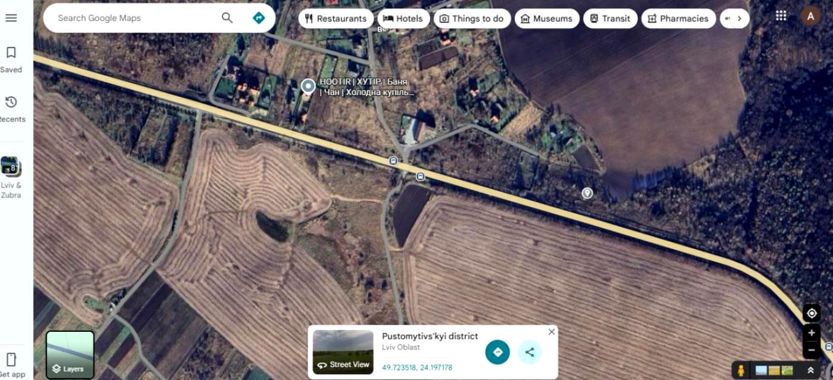Share the Pustomytivs'kyi district location
Viewport: 833px width, 380px height.
529,352
